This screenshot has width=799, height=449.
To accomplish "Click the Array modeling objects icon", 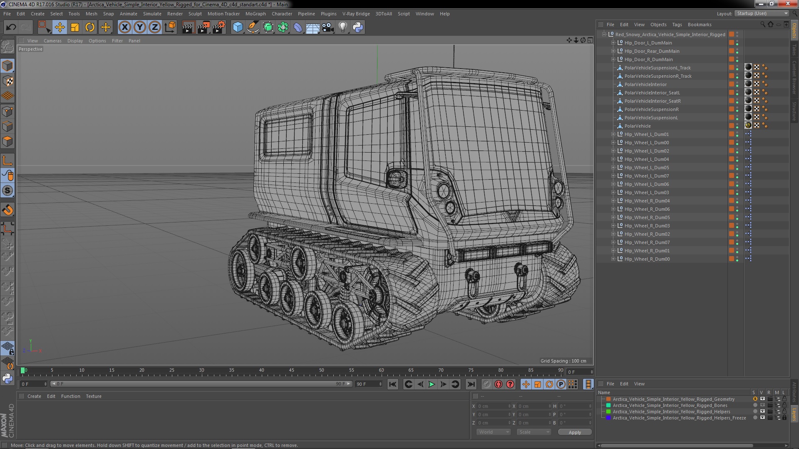I will pos(283,27).
